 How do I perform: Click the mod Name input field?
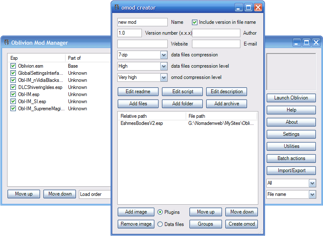[x=142, y=22]
